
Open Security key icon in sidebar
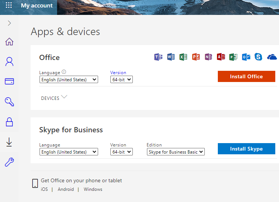[9, 102]
